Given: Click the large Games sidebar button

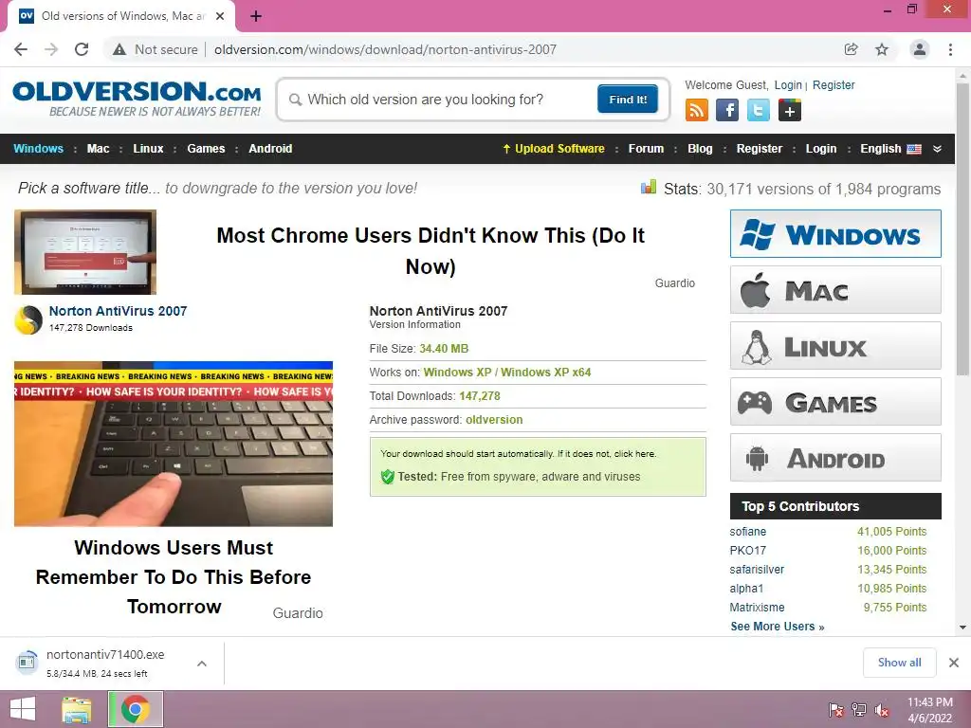Looking at the screenshot, I should [835, 402].
